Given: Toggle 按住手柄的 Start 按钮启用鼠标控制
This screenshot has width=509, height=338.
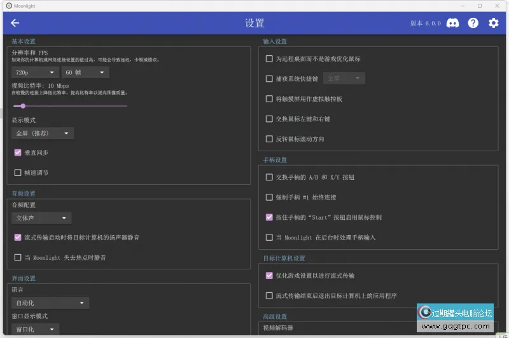Looking at the screenshot, I should point(269,217).
